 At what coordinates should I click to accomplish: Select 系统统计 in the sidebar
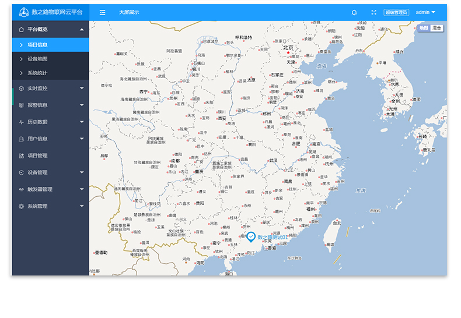click(x=37, y=73)
